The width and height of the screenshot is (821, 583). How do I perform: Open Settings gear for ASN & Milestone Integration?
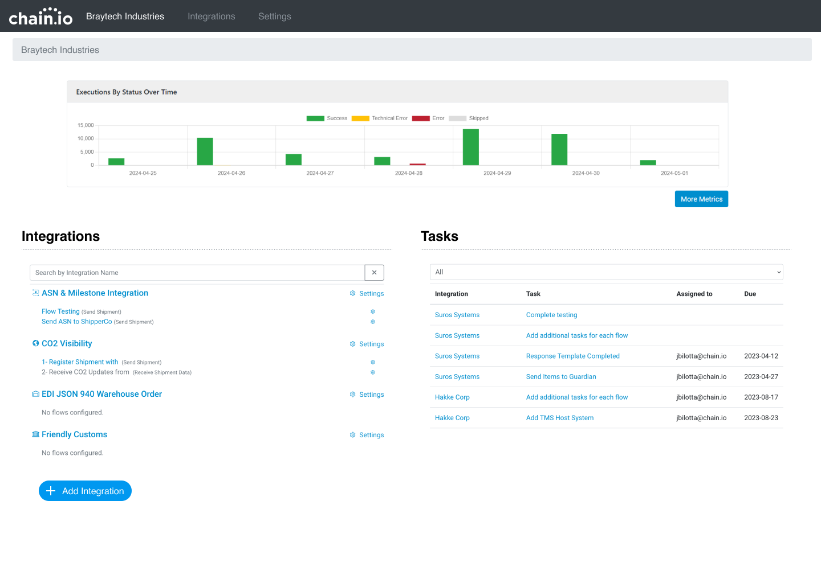click(x=367, y=294)
